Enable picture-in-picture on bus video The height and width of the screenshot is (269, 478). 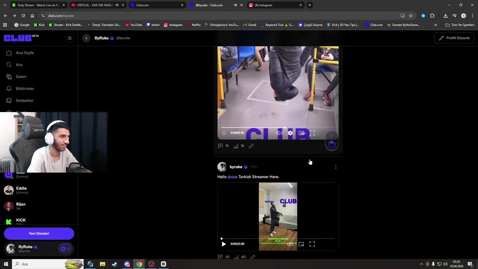point(301,133)
